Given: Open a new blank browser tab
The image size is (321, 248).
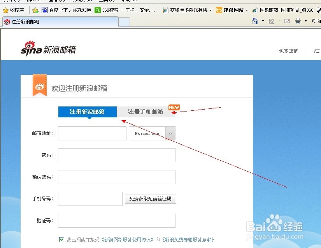Looking at the screenshot, I should [124, 22].
